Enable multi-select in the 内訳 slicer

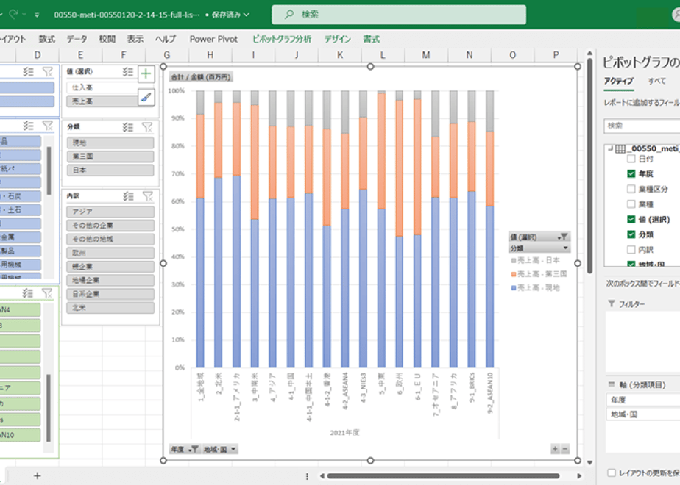[x=128, y=196]
